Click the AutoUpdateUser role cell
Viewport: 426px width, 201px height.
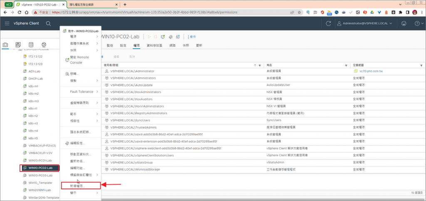pos(278,85)
